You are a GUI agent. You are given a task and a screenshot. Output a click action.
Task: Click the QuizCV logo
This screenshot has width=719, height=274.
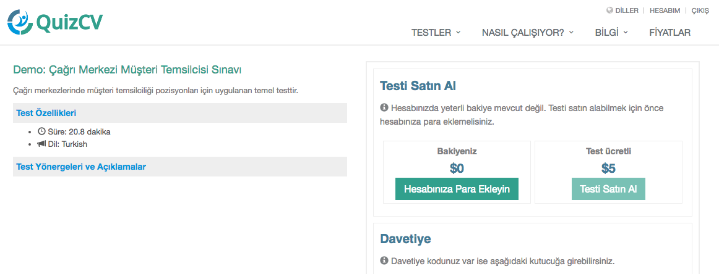pos(55,22)
